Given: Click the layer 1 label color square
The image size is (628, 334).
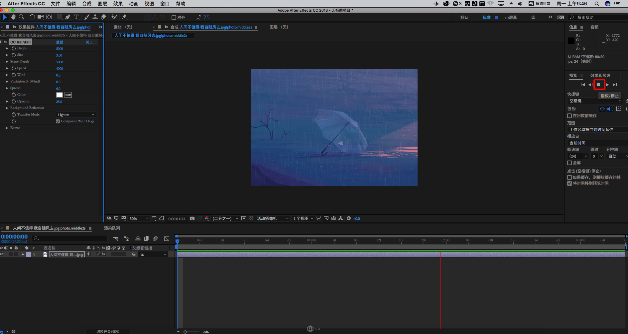Looking at the screenshot, I should [x=29, y=254].
